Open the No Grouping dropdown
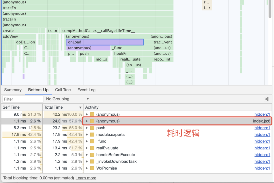This screenshot has width=274, height=183. coord(68,99)
